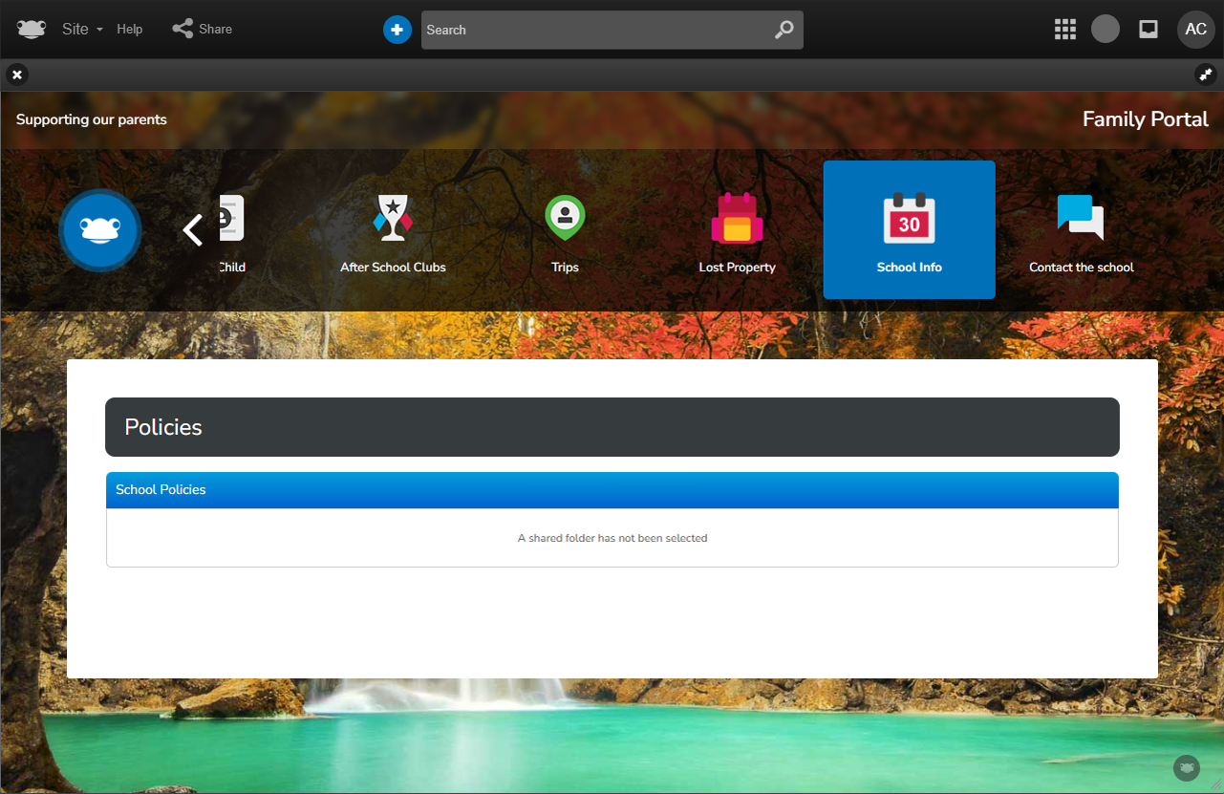Viewport: 1224px width, 794px height.
Task: Click the round frog home button
Action: point(100,230)
